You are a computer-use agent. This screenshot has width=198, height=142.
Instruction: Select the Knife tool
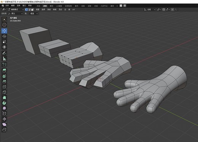[x=4, y=92]
